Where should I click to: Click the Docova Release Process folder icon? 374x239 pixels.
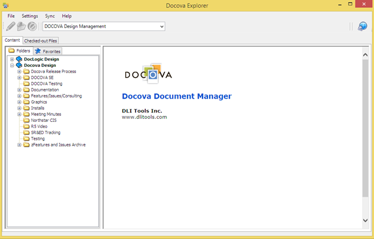point(26,71)
